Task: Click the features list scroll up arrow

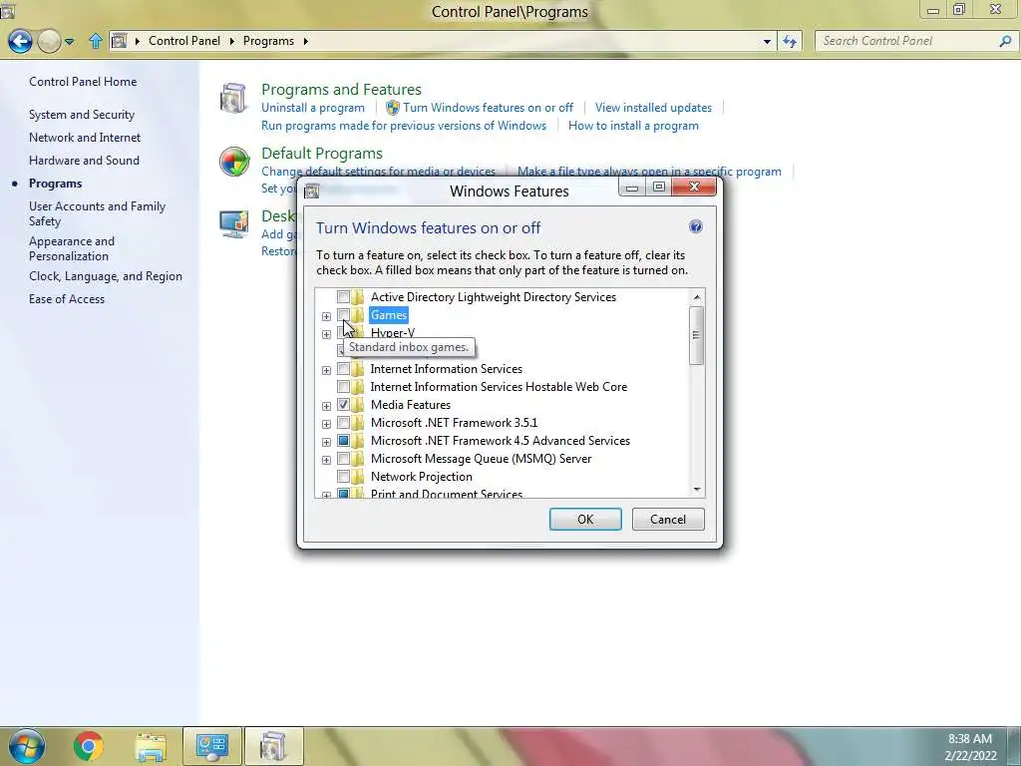Action: pos(697,297)
